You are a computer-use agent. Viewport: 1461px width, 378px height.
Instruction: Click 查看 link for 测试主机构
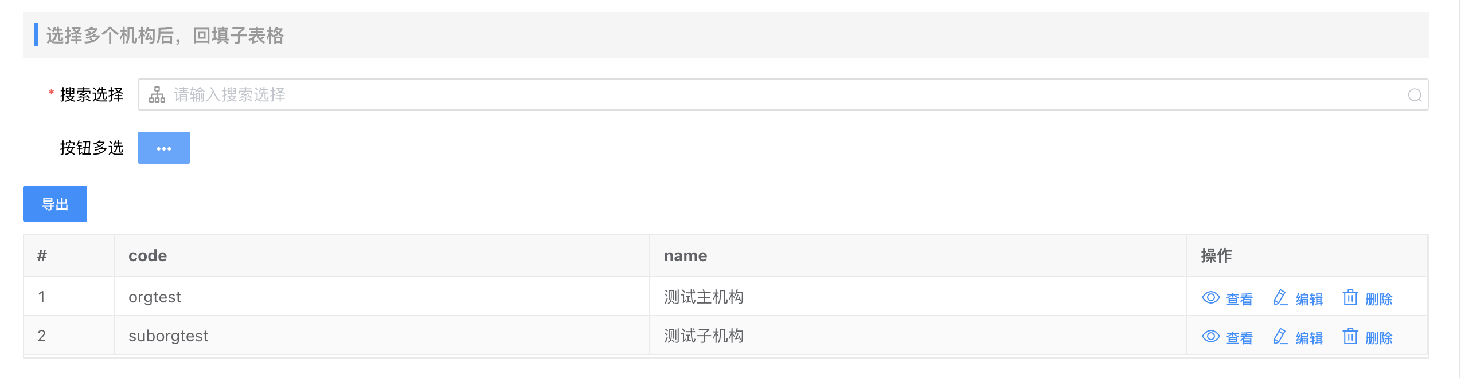(x=1239, y=299)
